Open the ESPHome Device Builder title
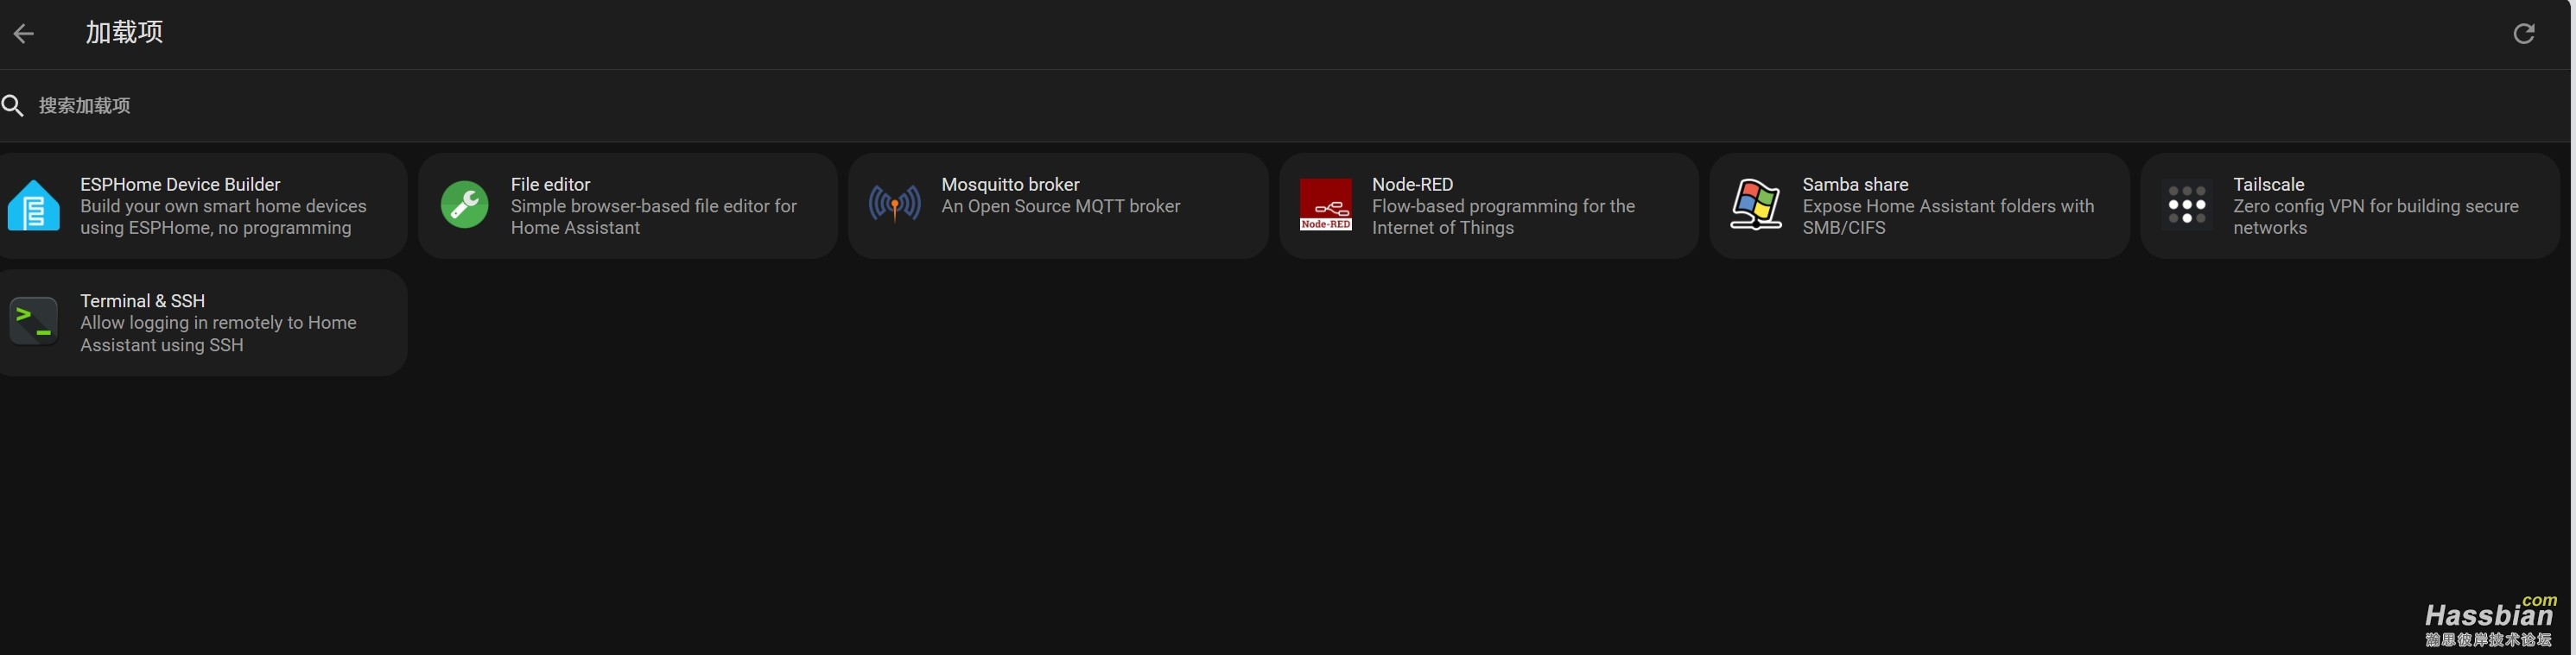The height and width of the screenshot is (655, 2576). (x=180, y=185)
